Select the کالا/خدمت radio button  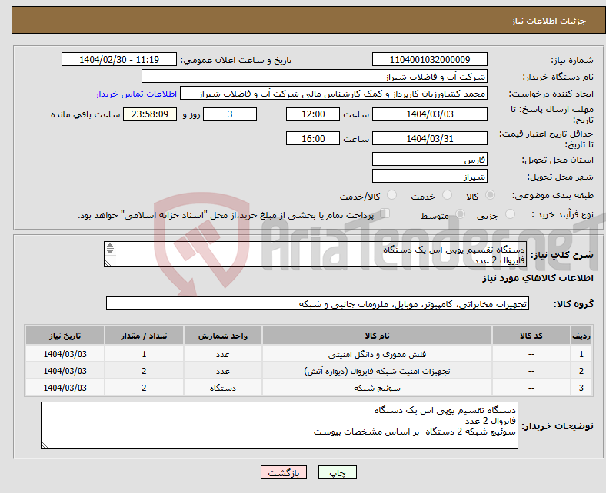tap(392, 195)
